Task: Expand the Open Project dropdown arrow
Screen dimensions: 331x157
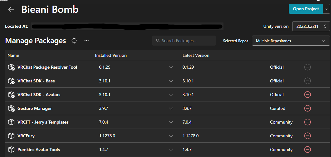Action: (327, 9)
